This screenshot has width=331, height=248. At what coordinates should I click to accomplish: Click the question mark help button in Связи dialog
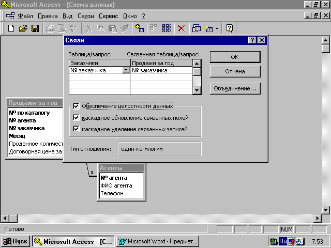coord(252,40)
